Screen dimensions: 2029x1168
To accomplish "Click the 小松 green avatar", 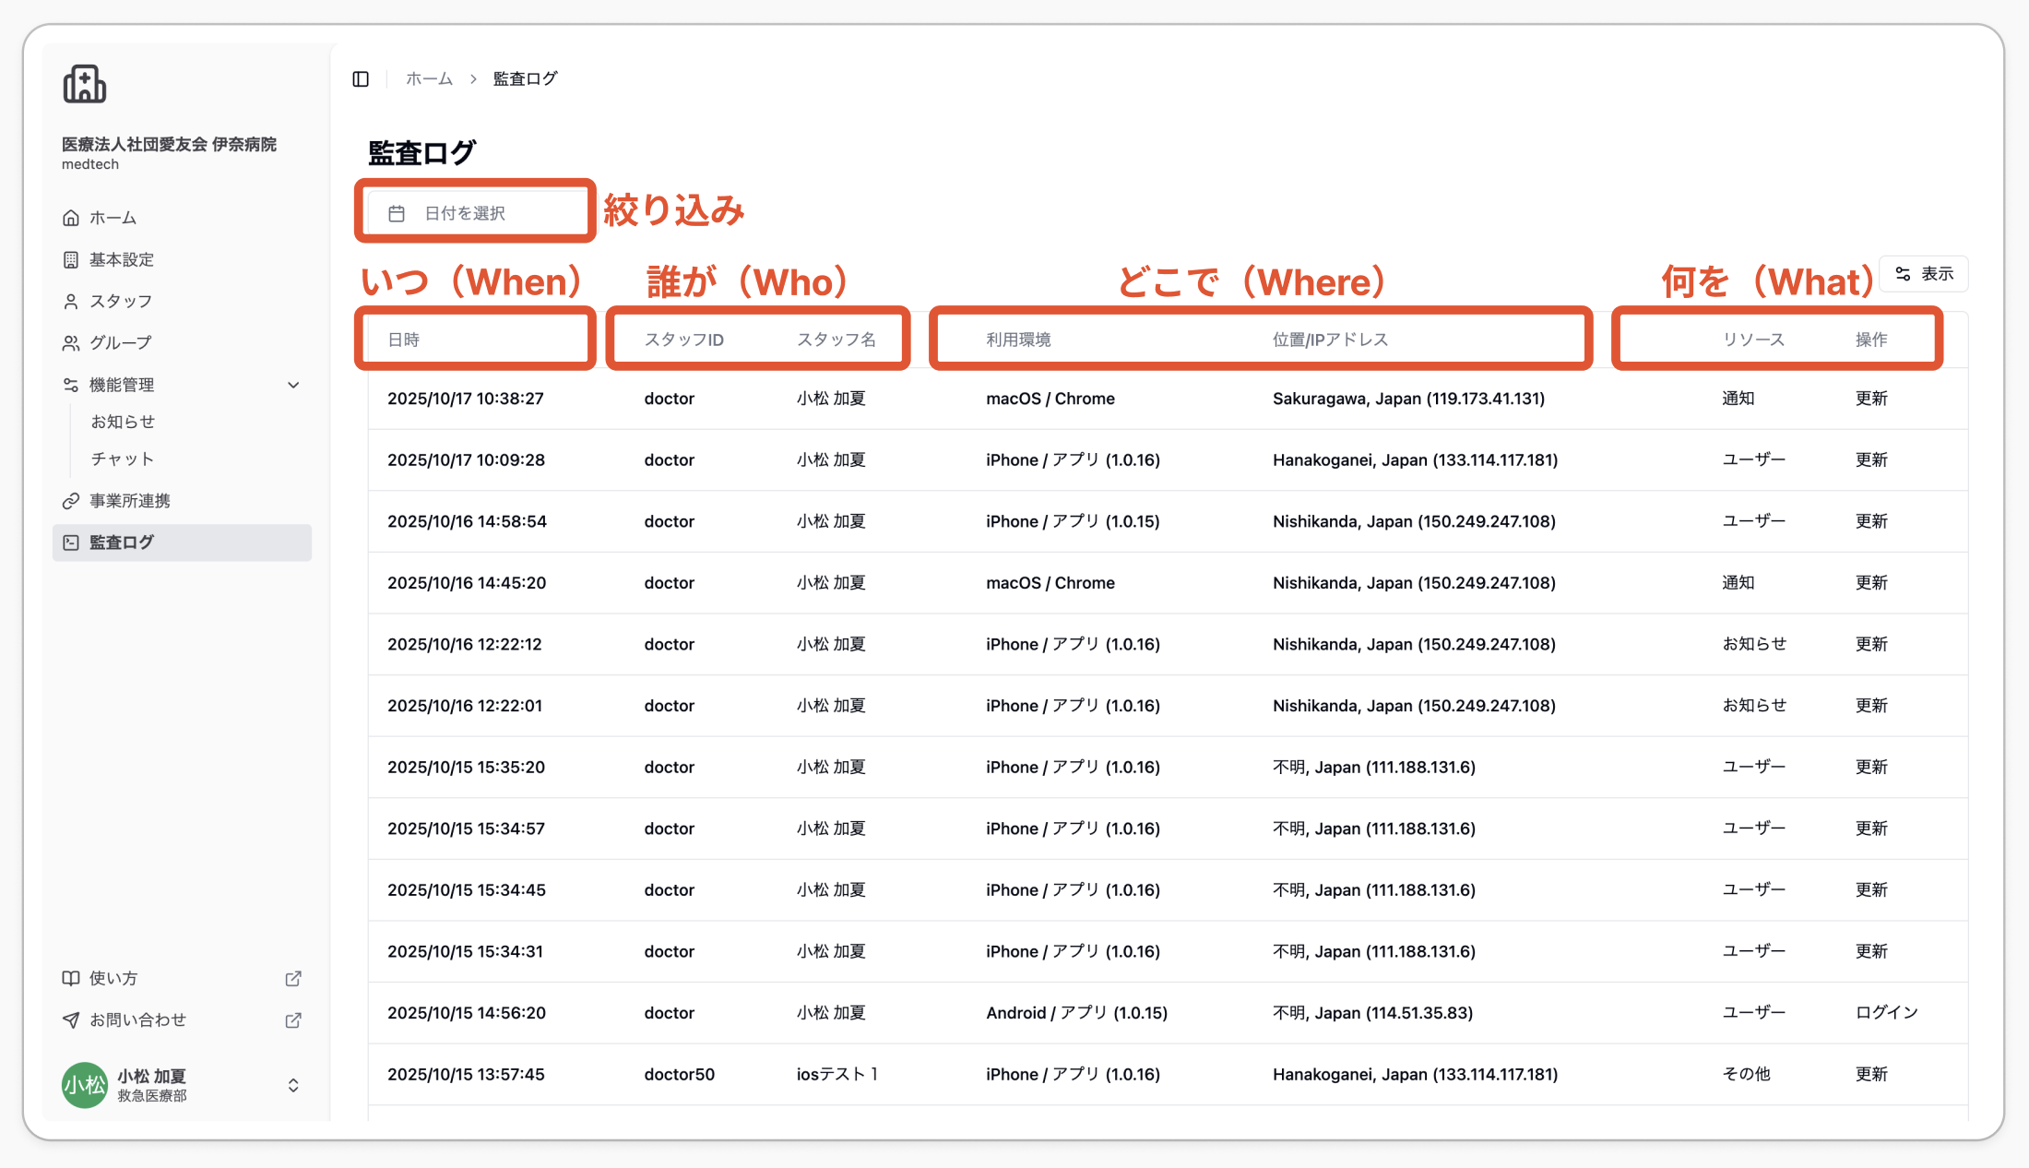I will (84, 1085).
